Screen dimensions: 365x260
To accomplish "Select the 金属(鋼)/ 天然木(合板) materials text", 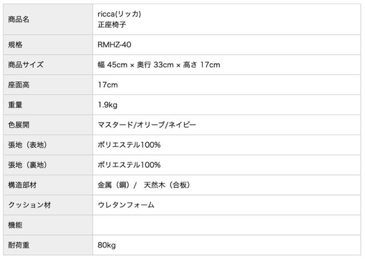I will tap(144, 185).
